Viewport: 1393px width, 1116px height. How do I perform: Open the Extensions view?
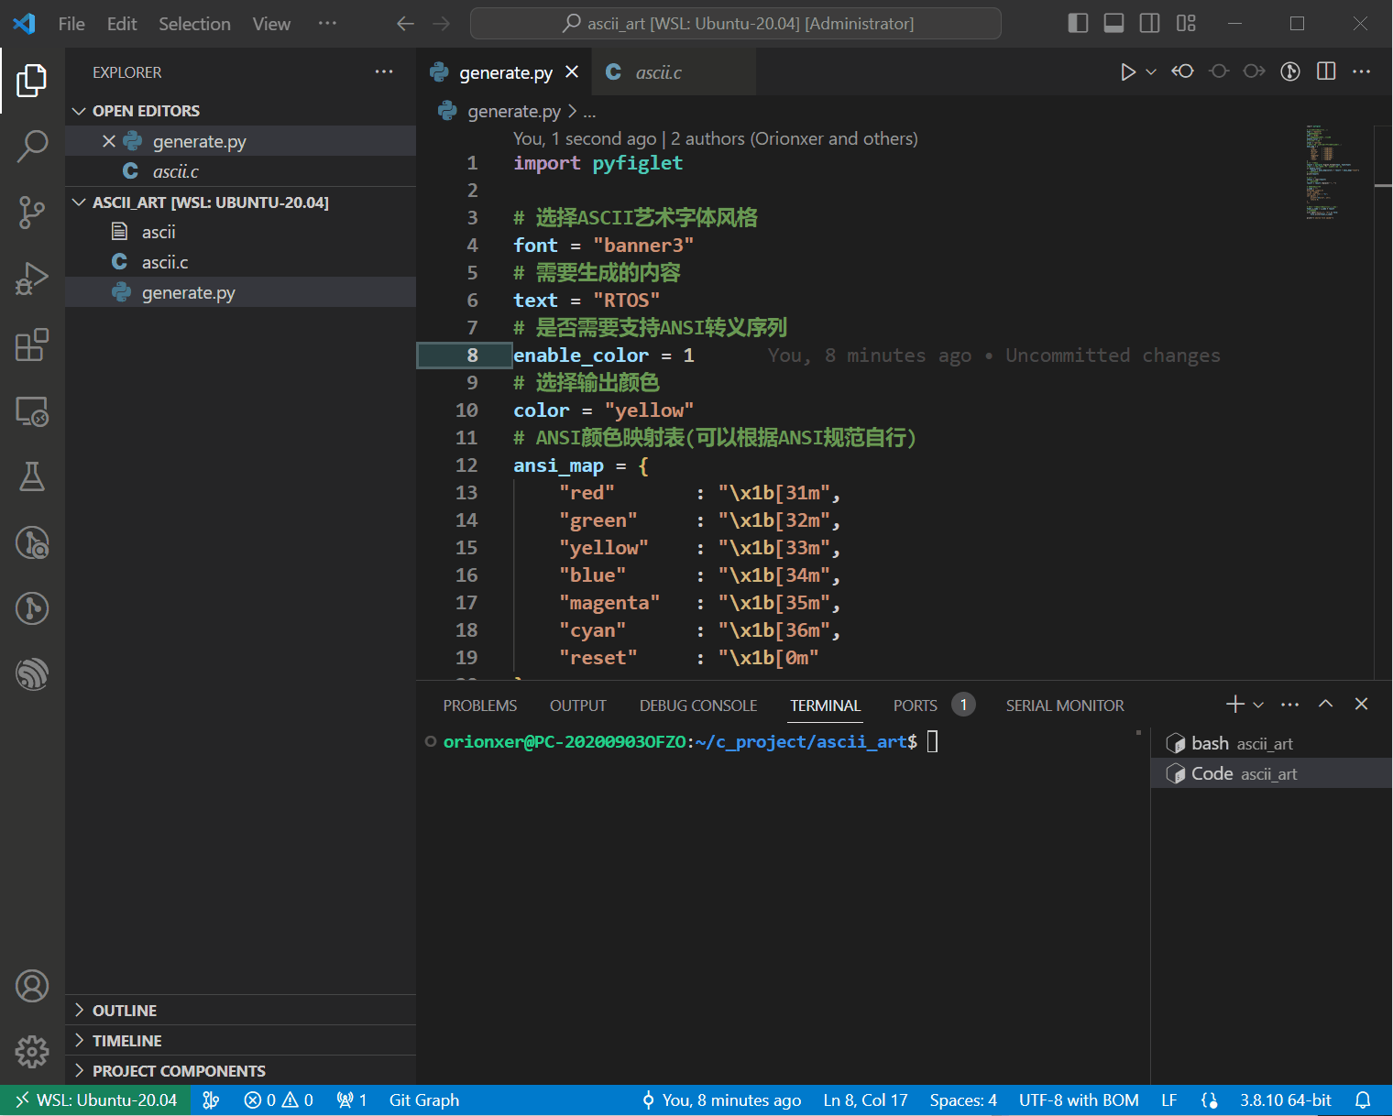click(x=32, y=345)
